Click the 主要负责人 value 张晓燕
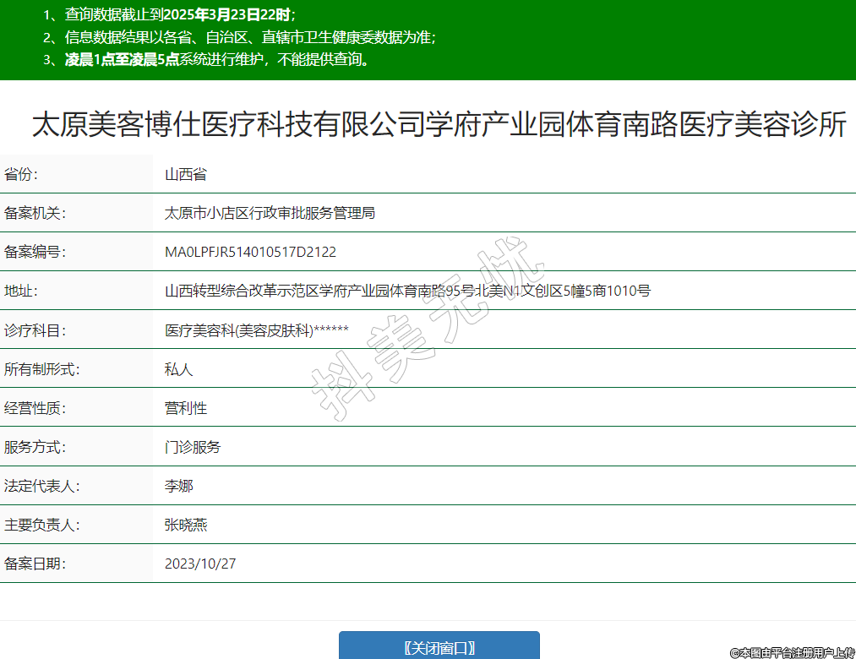 tap(186, 526)
